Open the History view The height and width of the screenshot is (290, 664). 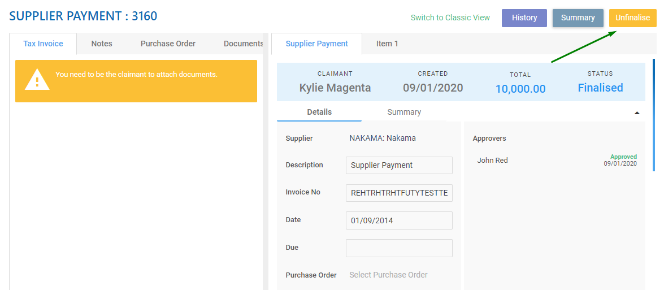[x=524, y=18]
